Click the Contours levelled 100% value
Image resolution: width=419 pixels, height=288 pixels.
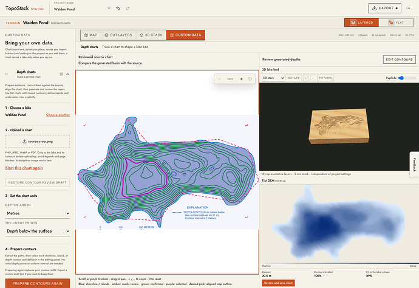tap(318, 276)
